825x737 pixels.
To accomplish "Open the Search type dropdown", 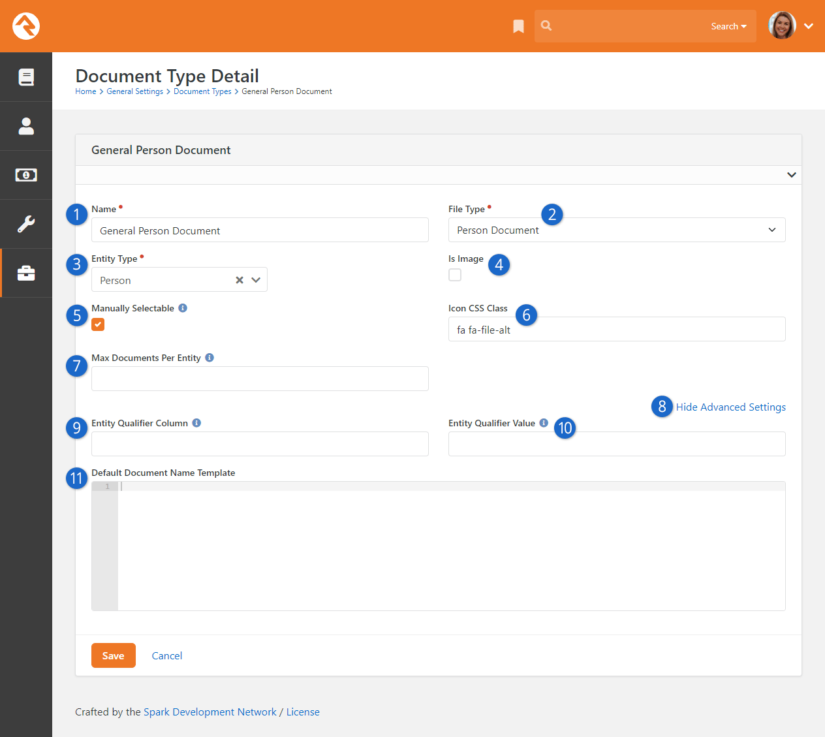I will pyautogui.click(x=728, y=26).
